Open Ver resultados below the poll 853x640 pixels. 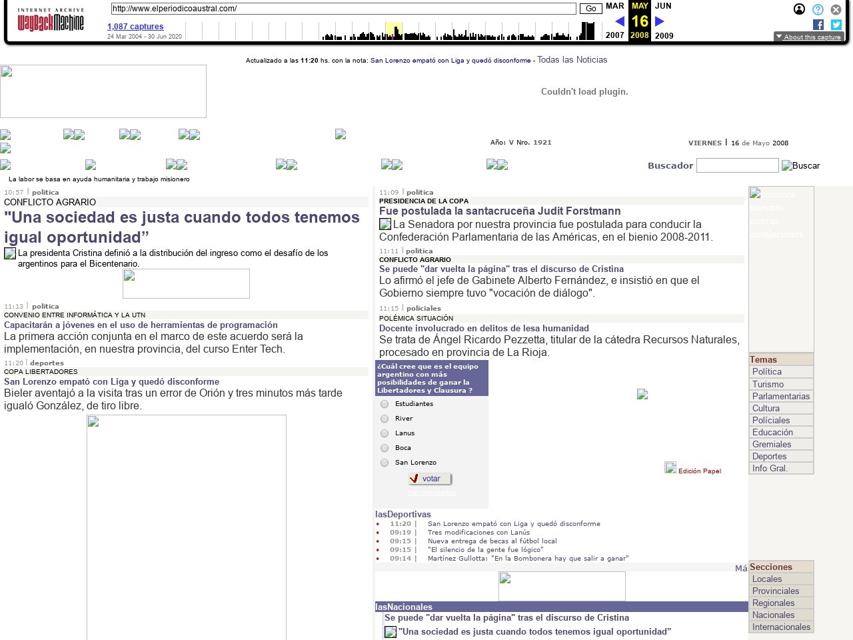(432, 493)
